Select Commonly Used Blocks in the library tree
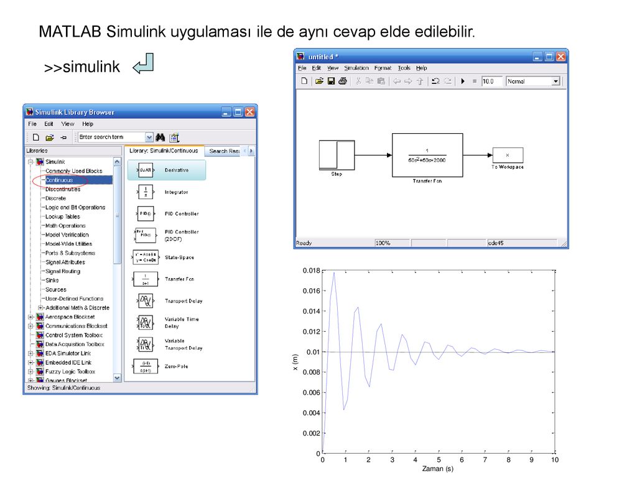Screen dimensions: 637x478 click(x=73, y=171)
